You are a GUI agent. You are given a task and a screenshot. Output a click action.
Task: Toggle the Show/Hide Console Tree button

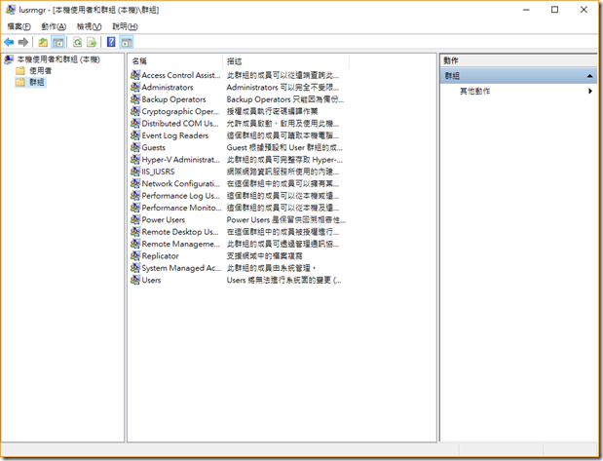click(58, 42)
